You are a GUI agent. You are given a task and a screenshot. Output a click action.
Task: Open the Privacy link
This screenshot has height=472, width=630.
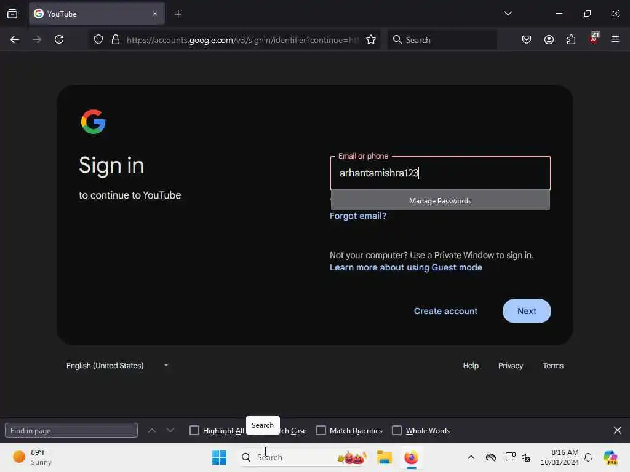(511, 366)
